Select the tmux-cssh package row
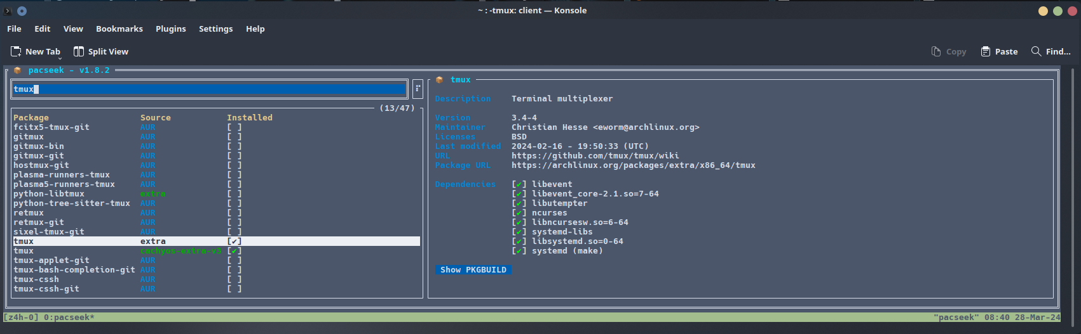 (217, 279)
